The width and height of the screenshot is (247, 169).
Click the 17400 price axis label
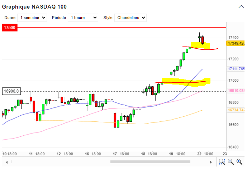pyautogui.click(x=233, y=38)
